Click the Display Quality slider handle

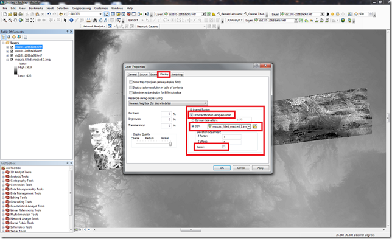coord(170,144)
